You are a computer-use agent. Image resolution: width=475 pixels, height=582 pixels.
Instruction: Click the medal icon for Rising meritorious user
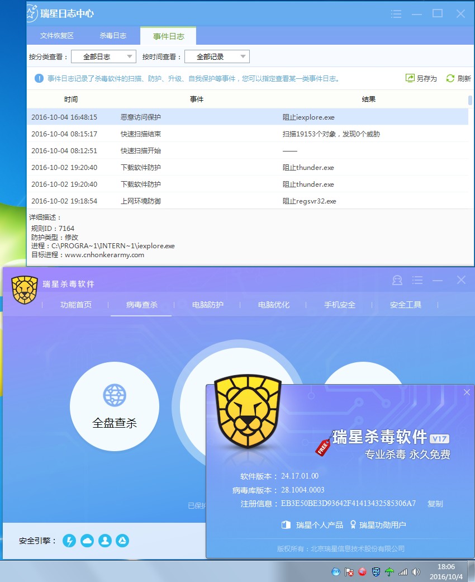point(353,524)
